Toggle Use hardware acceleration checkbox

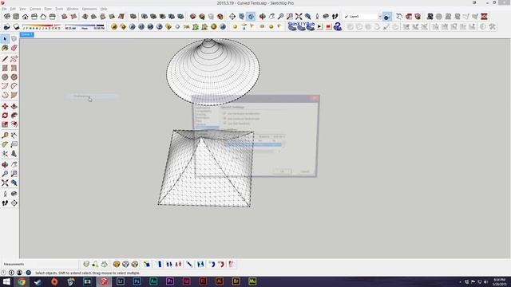pos(224,113)
